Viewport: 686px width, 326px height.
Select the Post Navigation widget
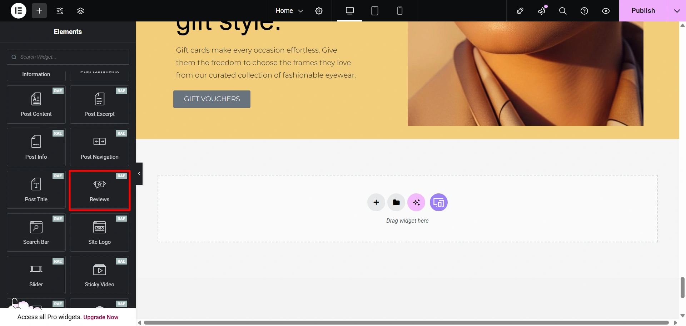click(99, 147)
